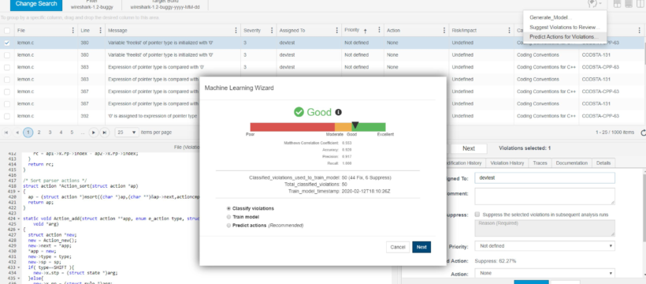Open Risk/Impact column options menu
This screenshot has height=284, width=646.
509,30
